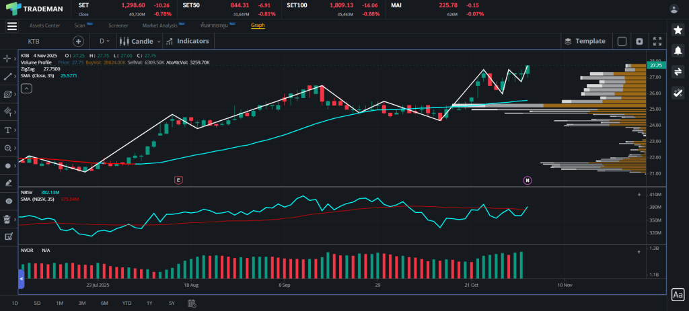Select the trend line drawing tool
Screen dimensions: 689x311
pos(8,77)
